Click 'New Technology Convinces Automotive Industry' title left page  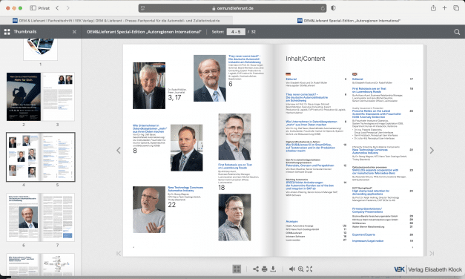pyautogui.click(x=185, y=188)
